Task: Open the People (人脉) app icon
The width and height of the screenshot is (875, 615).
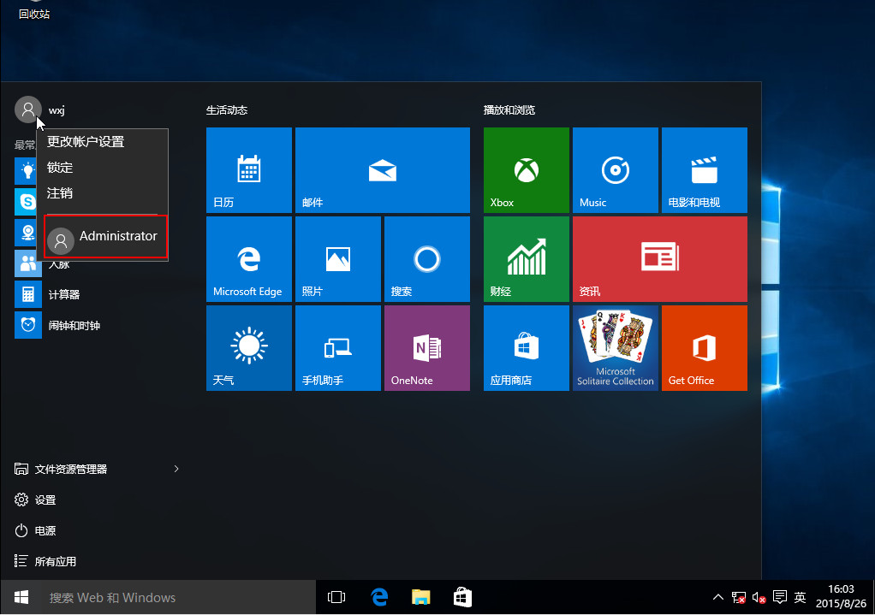Action: (x=28, y=263)
